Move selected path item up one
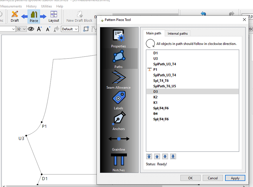 click(x=157, y=156)
